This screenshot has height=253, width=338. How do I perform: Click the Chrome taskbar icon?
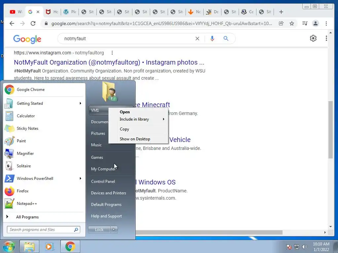click(x=70, y=246)
